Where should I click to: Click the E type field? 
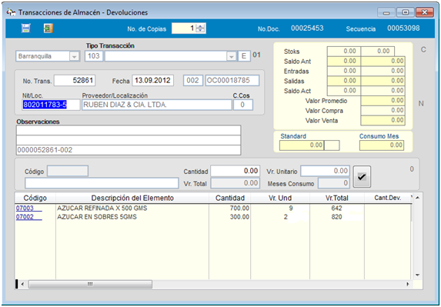[244, 56]
